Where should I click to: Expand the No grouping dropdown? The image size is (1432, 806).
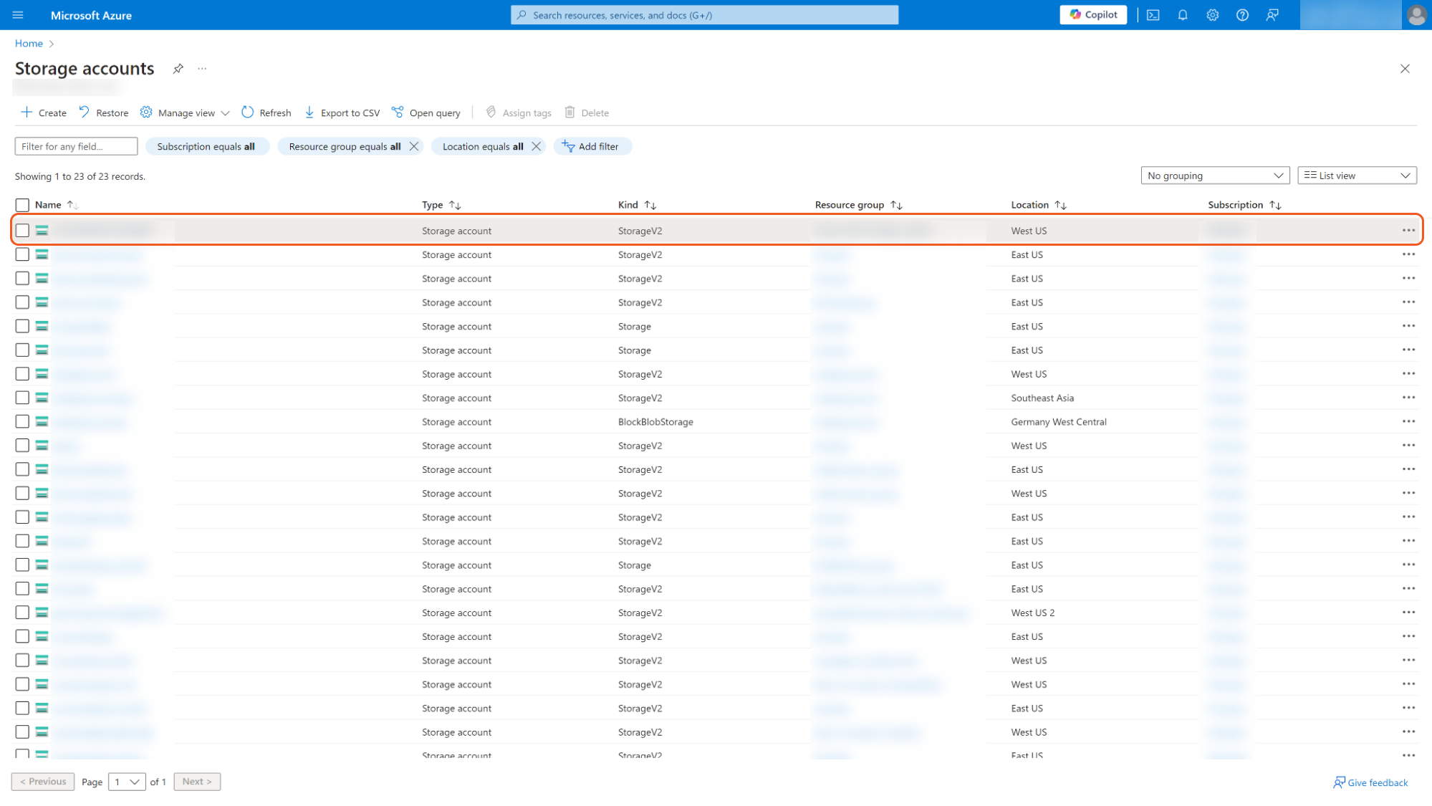click(1214, 176)
